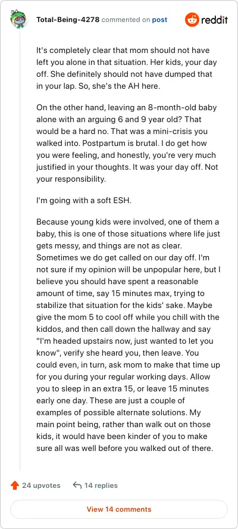Open the "14 replies" link

click(x=101, y=486)
